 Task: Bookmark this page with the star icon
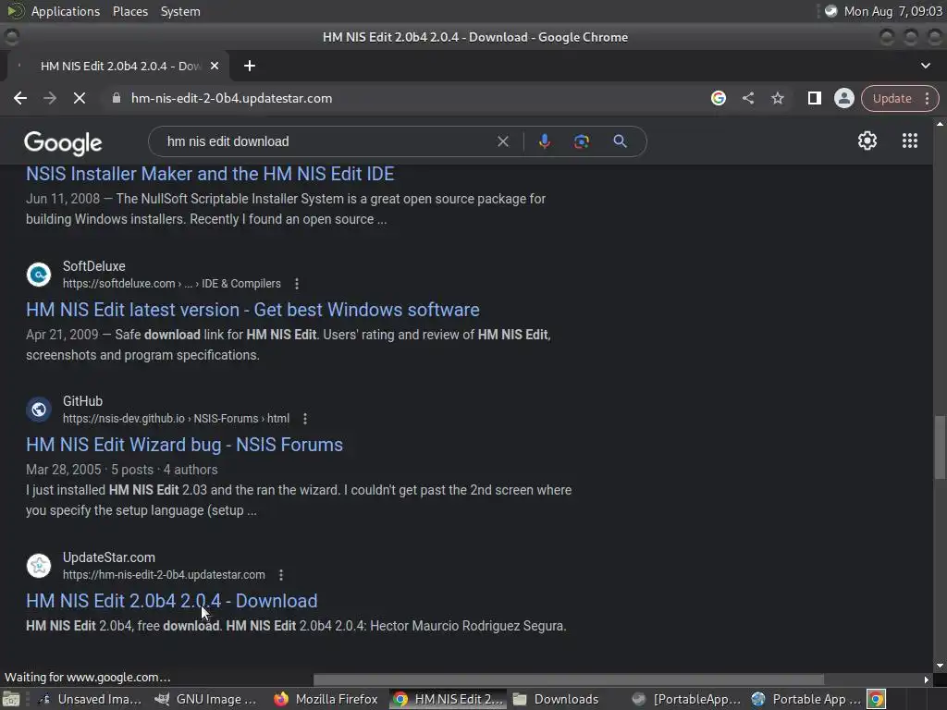[x=777, y=98]
